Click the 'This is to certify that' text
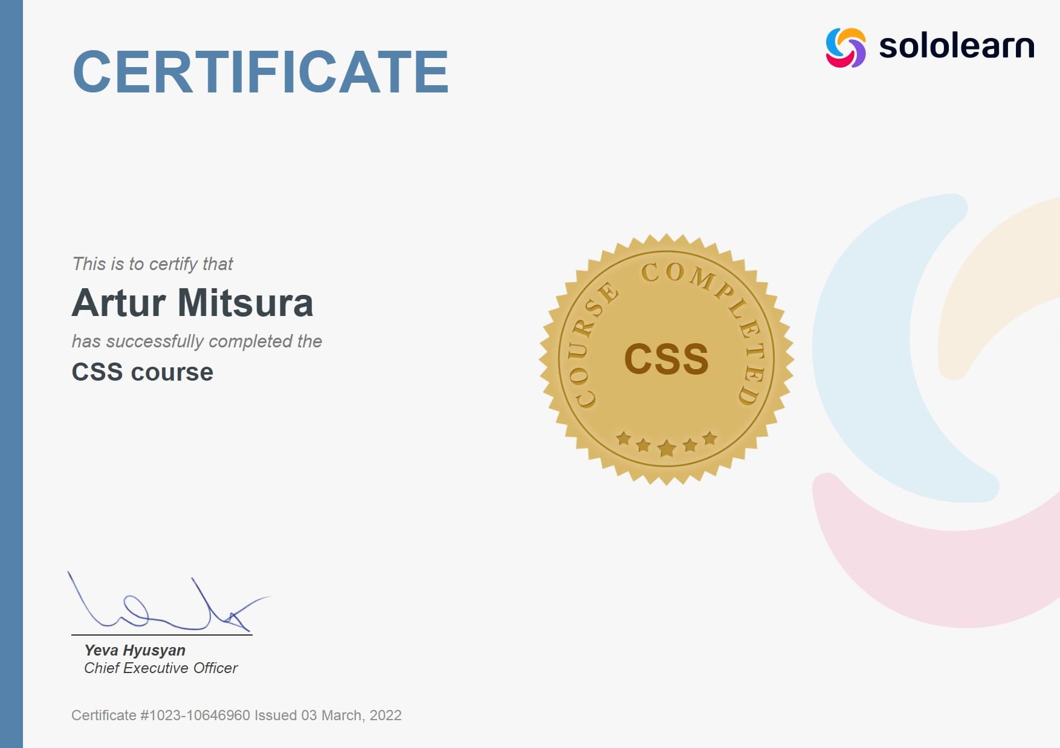Image resolution: width=1060 pixels, height=748 pixels. point(152,265)
